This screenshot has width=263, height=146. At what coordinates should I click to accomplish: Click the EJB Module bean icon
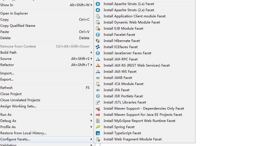click(98, 29)
